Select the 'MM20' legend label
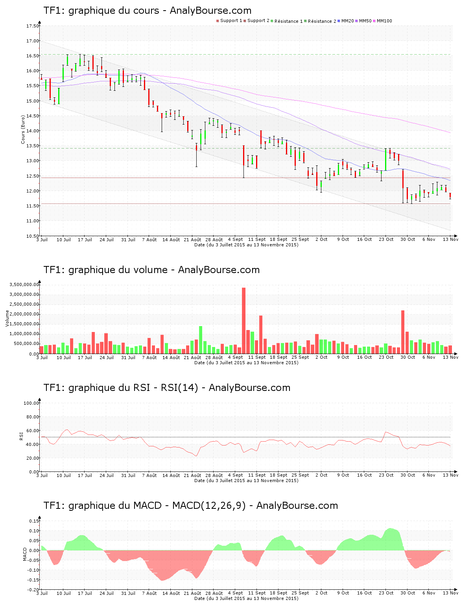Screen dimensions: 472x609 click(348, 21)
